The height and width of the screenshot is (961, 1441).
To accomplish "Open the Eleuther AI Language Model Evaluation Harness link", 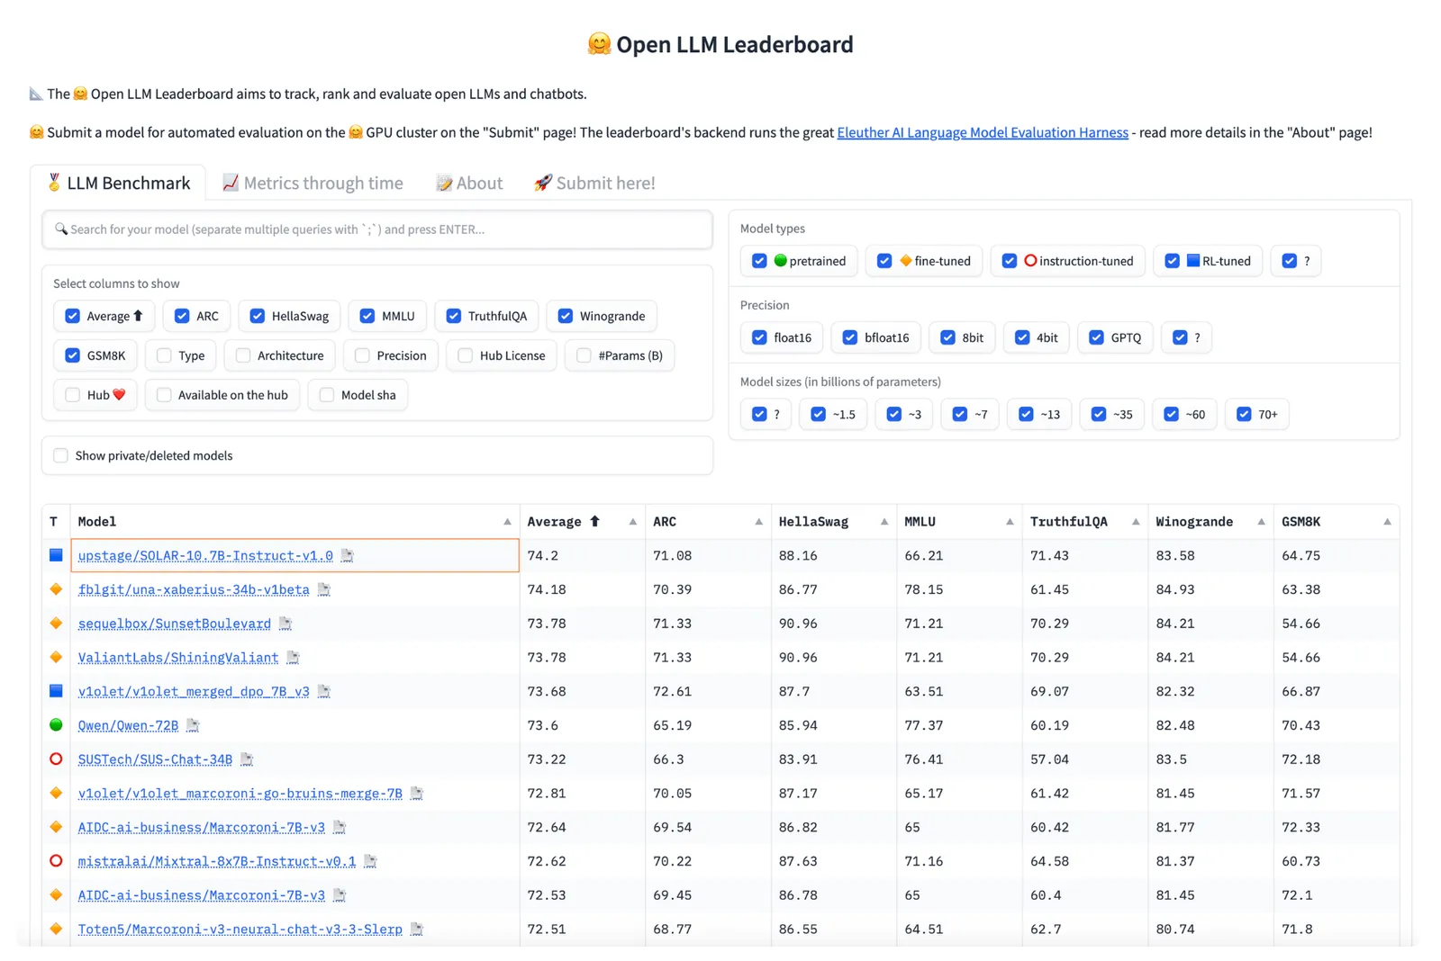I will coord(982,132).
